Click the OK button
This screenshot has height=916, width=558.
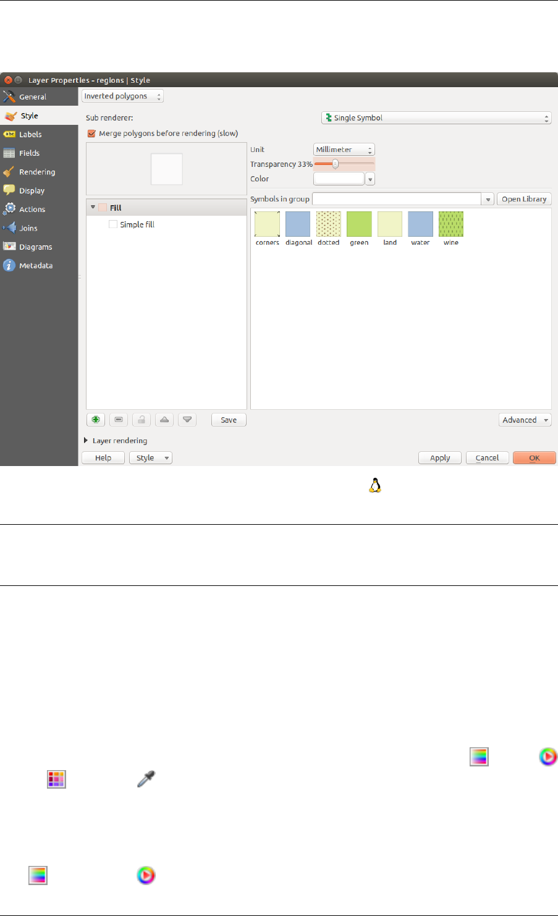point(535,458)
